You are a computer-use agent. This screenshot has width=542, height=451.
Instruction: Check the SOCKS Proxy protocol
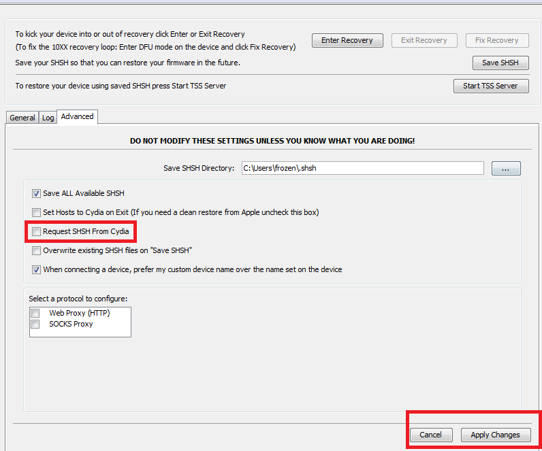(x=35, y=324)
